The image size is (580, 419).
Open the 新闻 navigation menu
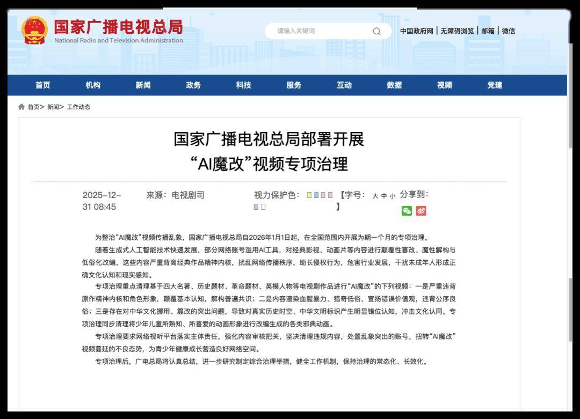[x=143, y=85]
